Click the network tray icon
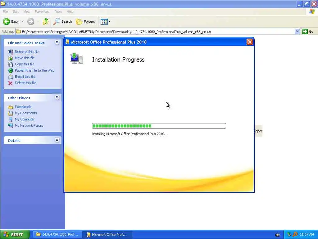This screenshot has width=318, height=239. (289, 235)
